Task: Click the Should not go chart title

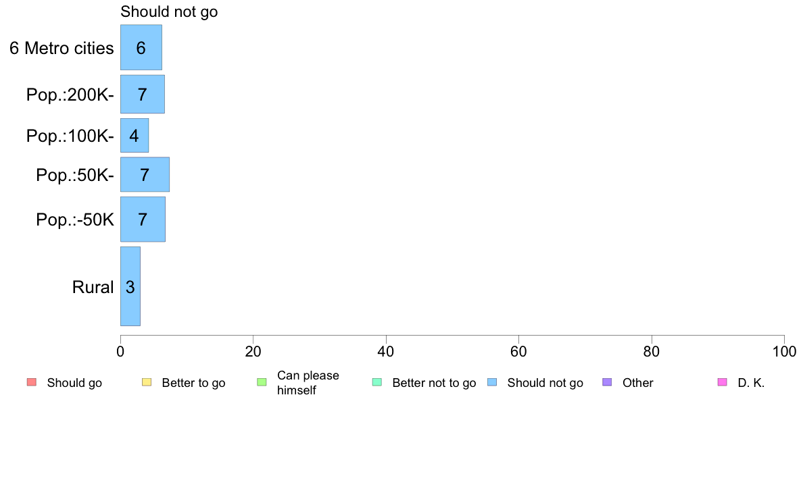Action: 169,11
